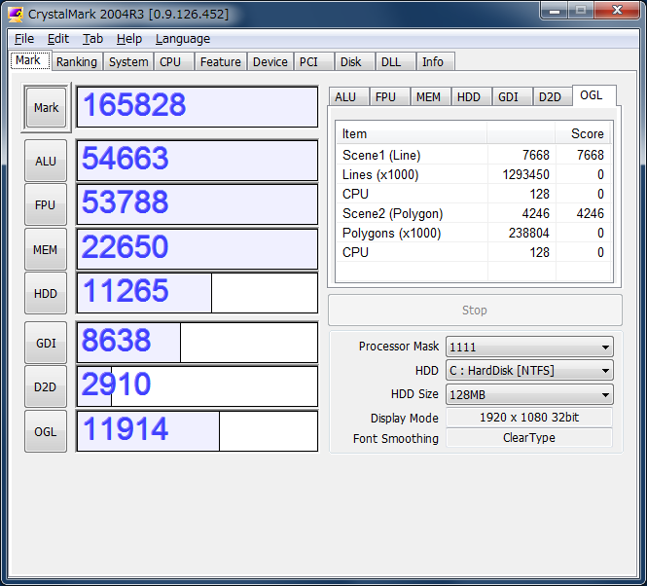
Task: Select the Scene2 (Polygon) row
Action: 392,213
